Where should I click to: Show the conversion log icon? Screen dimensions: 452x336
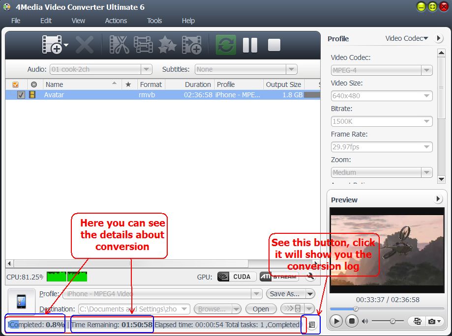coord(312,325)
